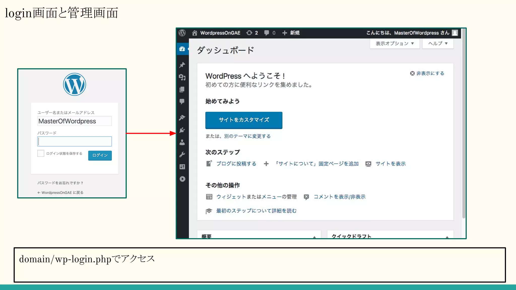Click the graduation cap icon beside 最初のステップ
516x290 pixels.
pos(209,211)
